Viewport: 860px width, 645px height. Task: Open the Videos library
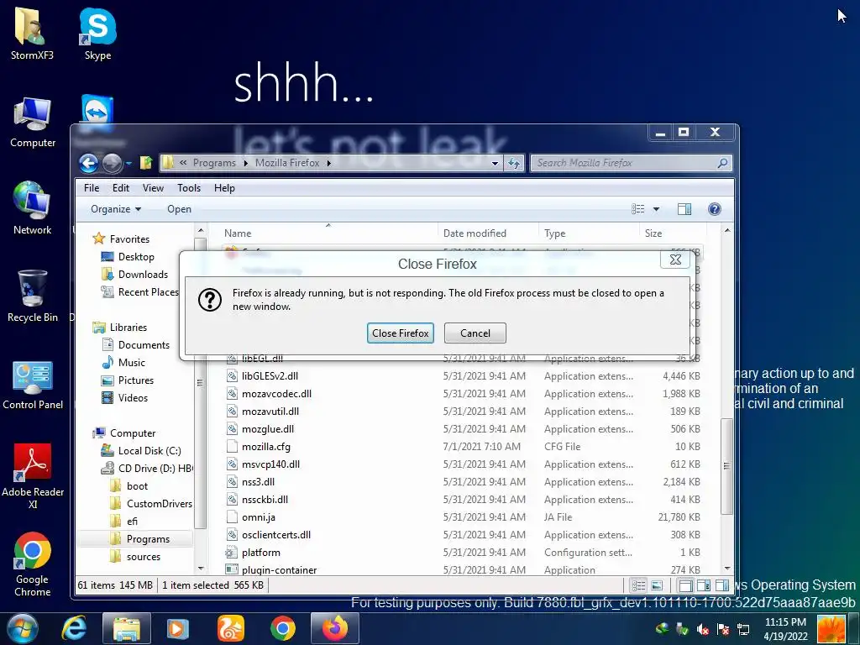pyautogui.click(x=133, y=397)
